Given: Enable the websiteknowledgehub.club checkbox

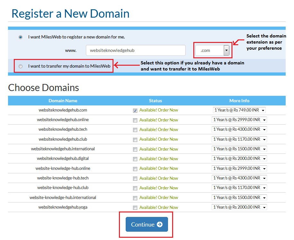Looking at the screenshot, I should pyautogui.click(x=135, y=140).
